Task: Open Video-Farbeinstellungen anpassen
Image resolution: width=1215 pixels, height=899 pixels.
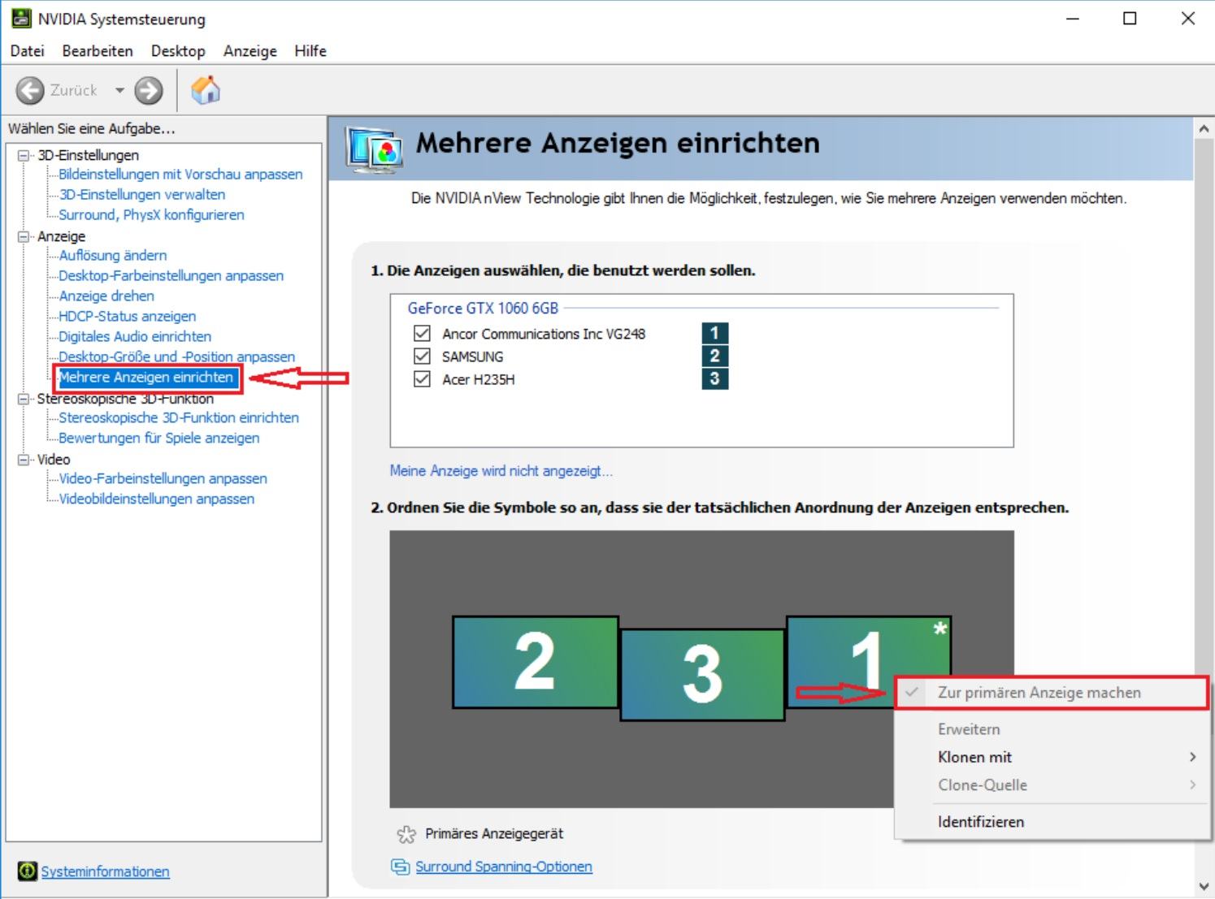Action: click(x=163, y=479)
